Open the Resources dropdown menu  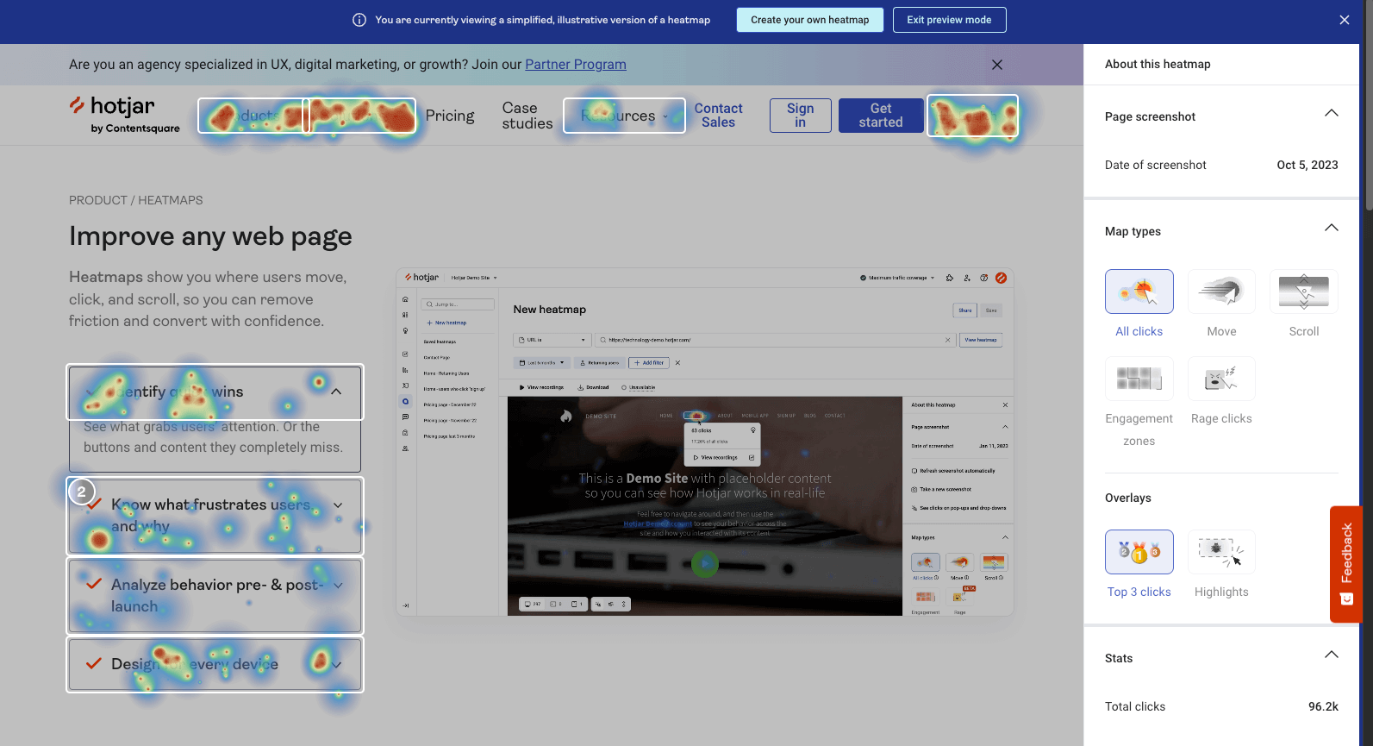pos(624,116)
